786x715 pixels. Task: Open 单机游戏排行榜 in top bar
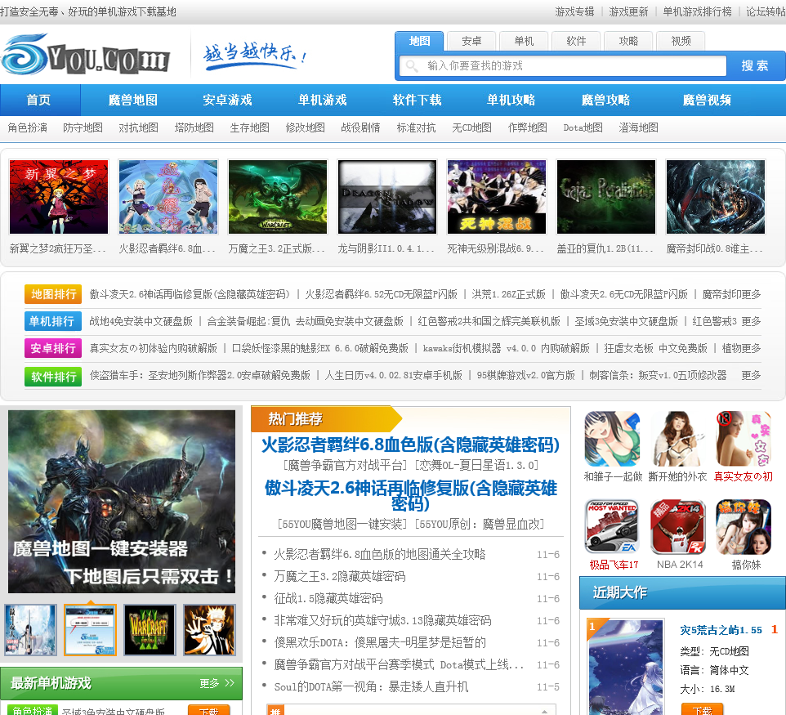697,11
